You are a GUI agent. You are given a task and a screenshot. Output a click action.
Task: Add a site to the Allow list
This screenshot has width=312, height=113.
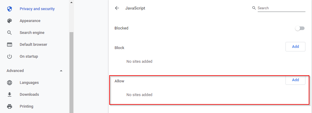coord(295,80)
